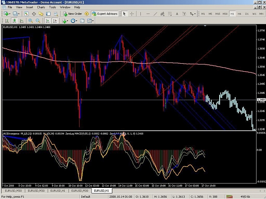Click the 1.3790 price scale label
266x199 pixels.
click(261, 31)
